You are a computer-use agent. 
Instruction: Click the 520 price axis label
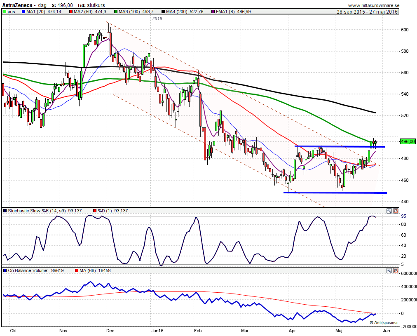[x=405, y=116]
